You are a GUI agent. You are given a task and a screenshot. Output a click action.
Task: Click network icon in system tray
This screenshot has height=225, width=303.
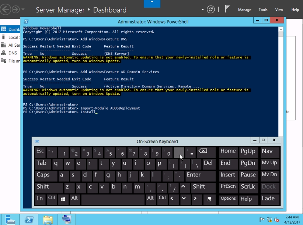click(269, 219)
